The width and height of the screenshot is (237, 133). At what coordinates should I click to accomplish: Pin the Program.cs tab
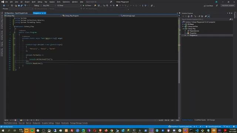click(43, 13)
